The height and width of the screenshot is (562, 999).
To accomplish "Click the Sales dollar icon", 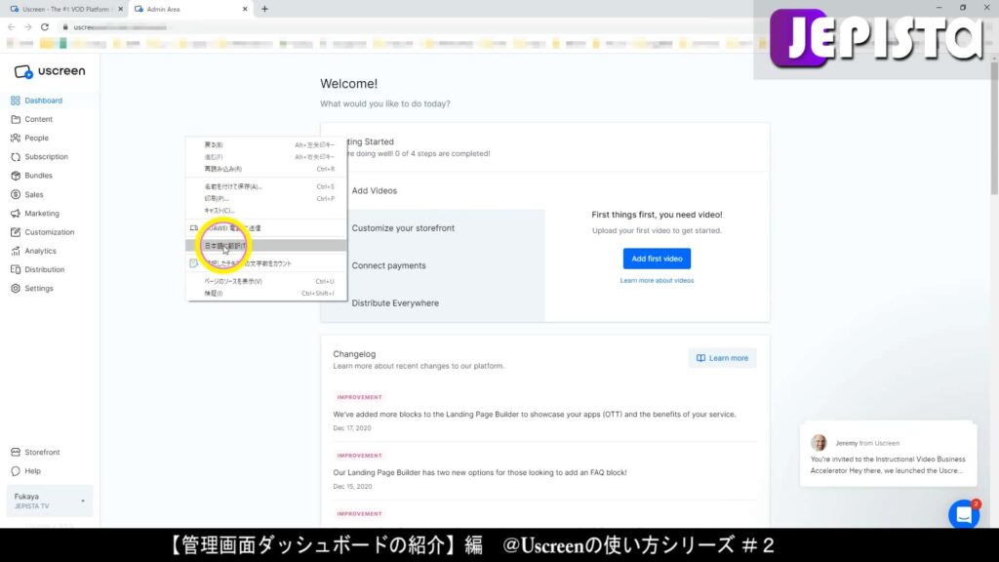I will [x=16, y=194].
